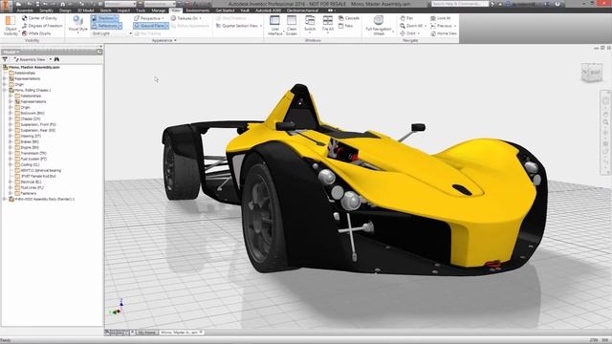The image size is (612, 344).
Task: Open the Full Navigation Wheel
Action: point(379,26)
